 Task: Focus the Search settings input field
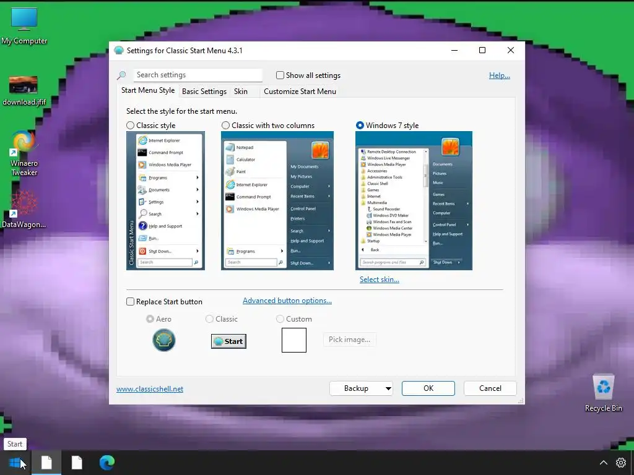[x=198, y=75]
